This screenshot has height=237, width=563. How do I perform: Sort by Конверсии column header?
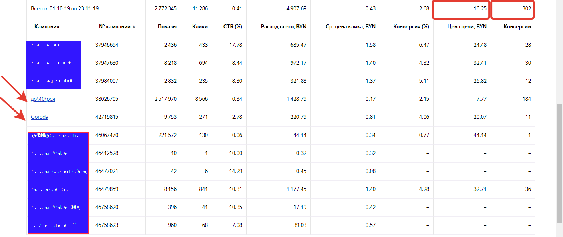(518, 27)
